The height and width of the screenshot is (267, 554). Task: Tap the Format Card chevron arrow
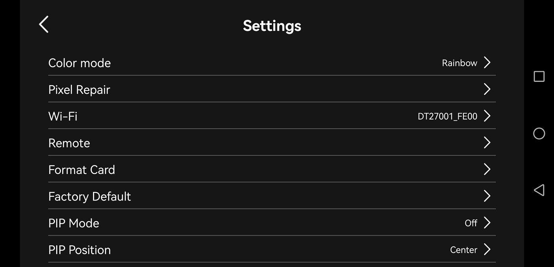(x=487, y=169)
